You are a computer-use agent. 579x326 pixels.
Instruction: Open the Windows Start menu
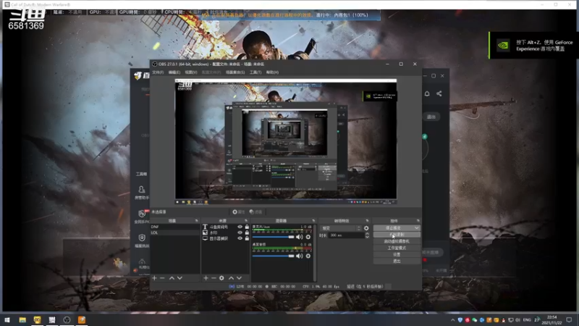(7, 319)
